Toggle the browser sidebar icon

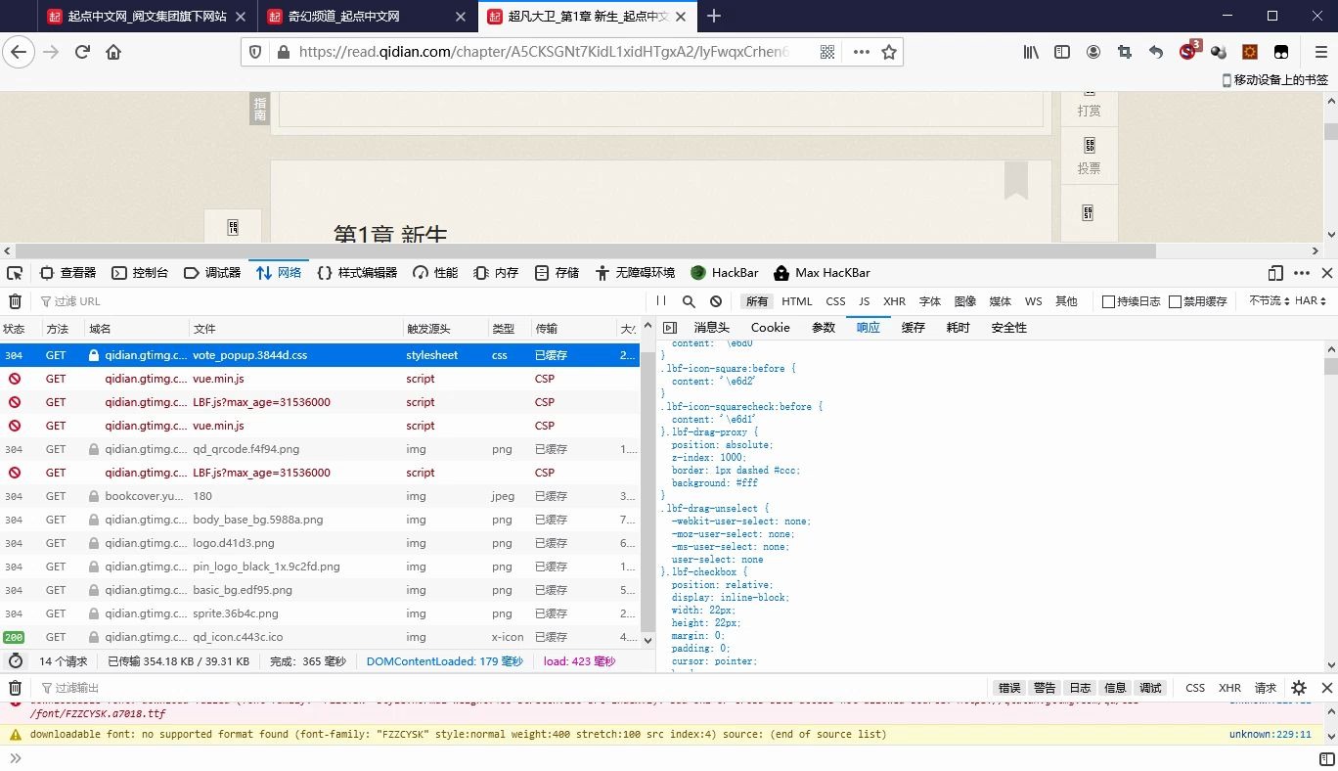pos(1062,52)
